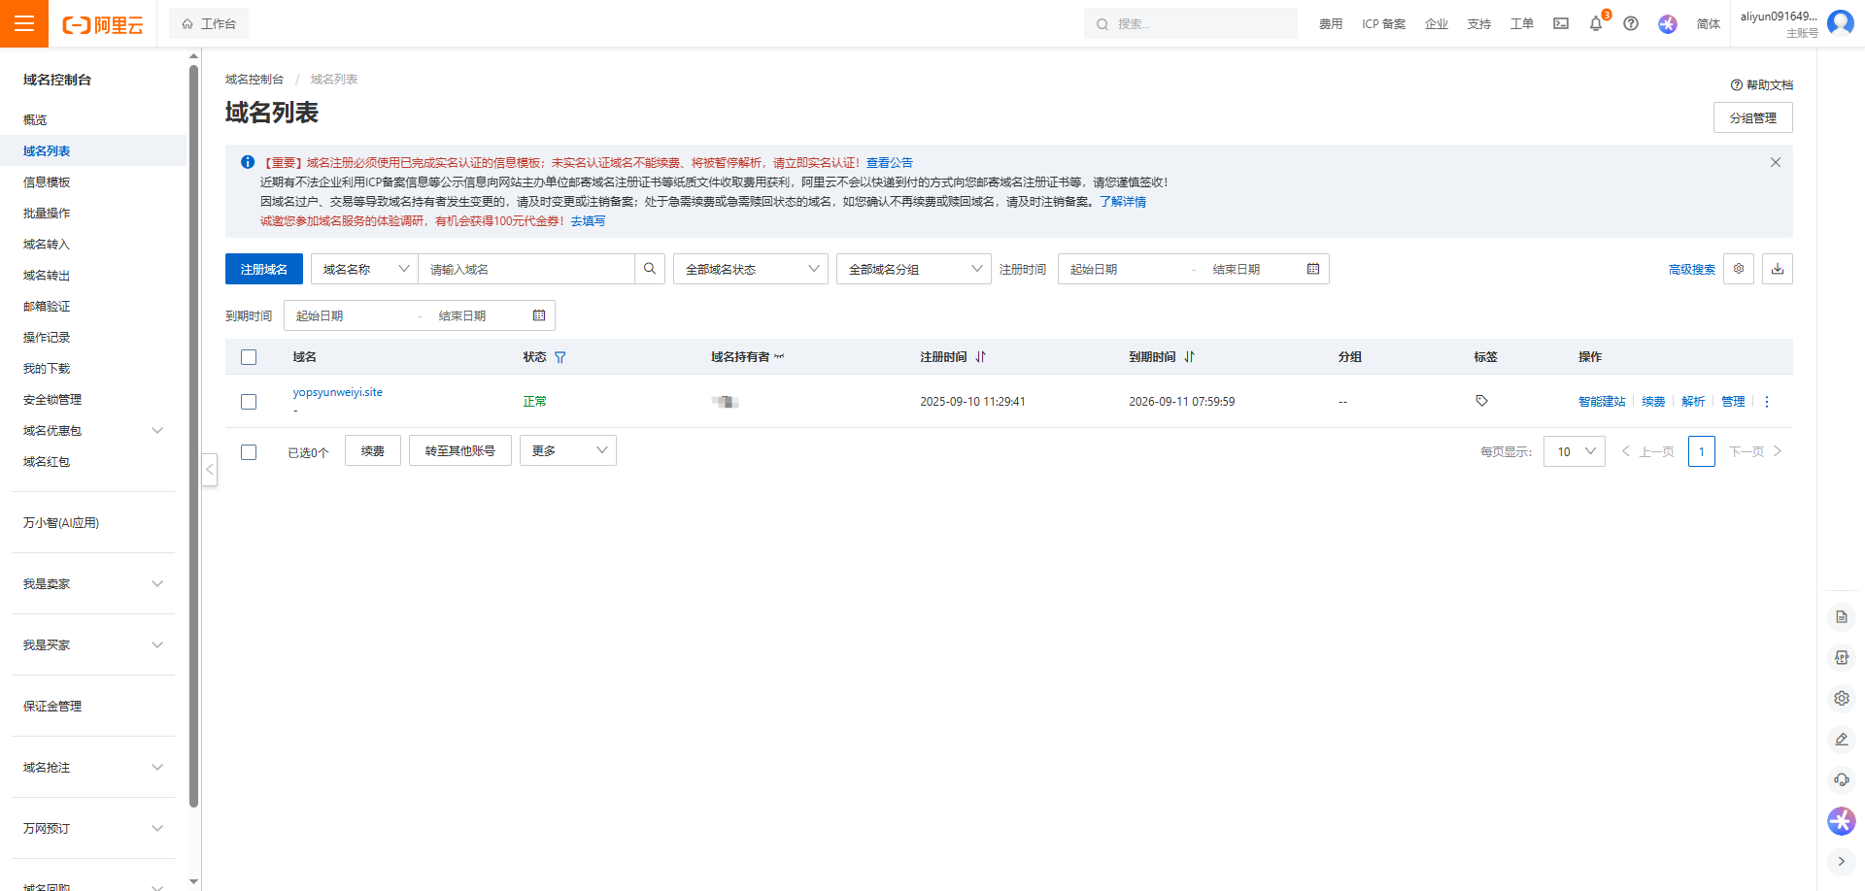Toggle the select-all checkbox in table header
Viewport: 1865px width, 891px height.
(x=249, y=357)
